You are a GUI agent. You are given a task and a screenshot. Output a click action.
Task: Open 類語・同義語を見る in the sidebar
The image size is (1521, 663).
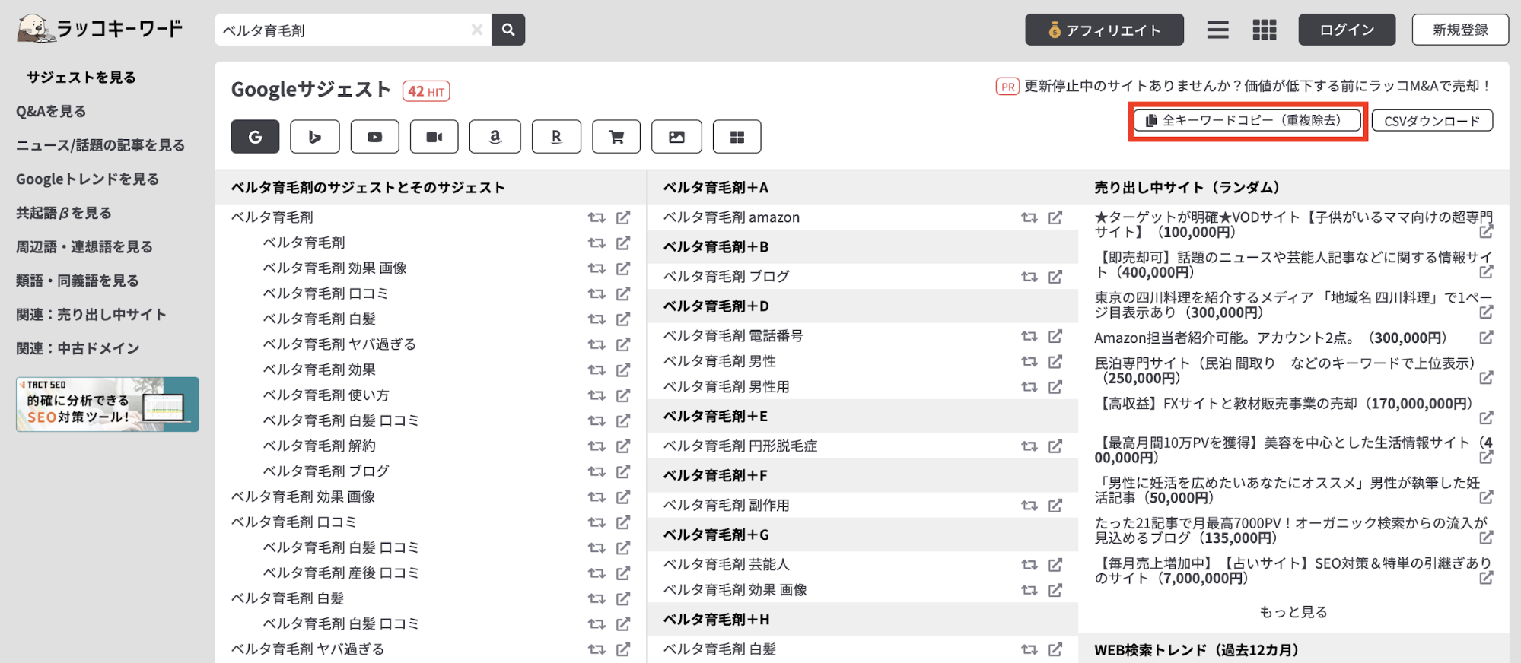(x=78, y=281)
